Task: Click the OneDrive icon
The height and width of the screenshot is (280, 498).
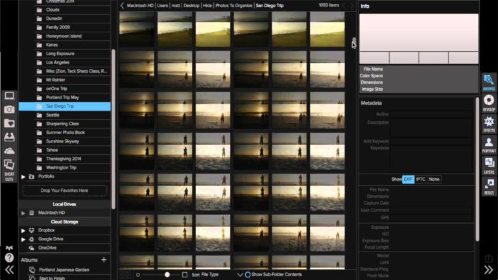Action: coord(31,248)
